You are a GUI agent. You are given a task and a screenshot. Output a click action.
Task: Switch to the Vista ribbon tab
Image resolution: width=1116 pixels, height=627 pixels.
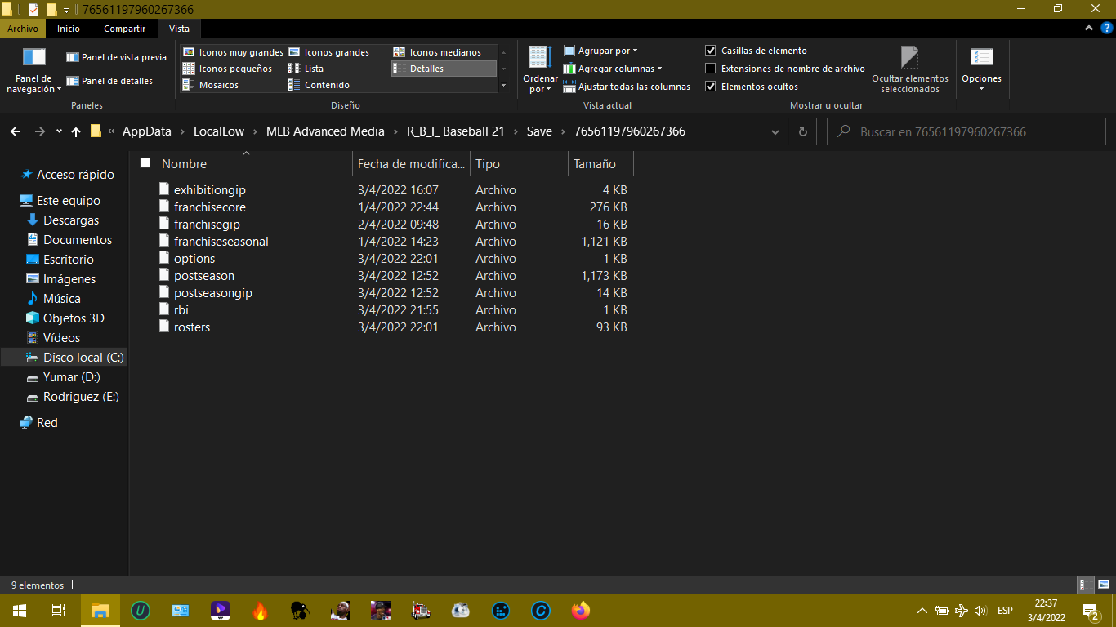coord(179,29)
